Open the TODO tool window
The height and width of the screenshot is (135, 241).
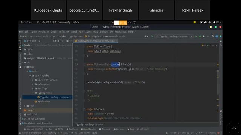pyautogui.click(x=59, y=129)
